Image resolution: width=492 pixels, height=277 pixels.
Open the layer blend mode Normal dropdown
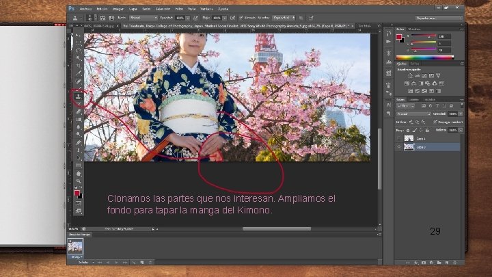[x=415, y=114]
